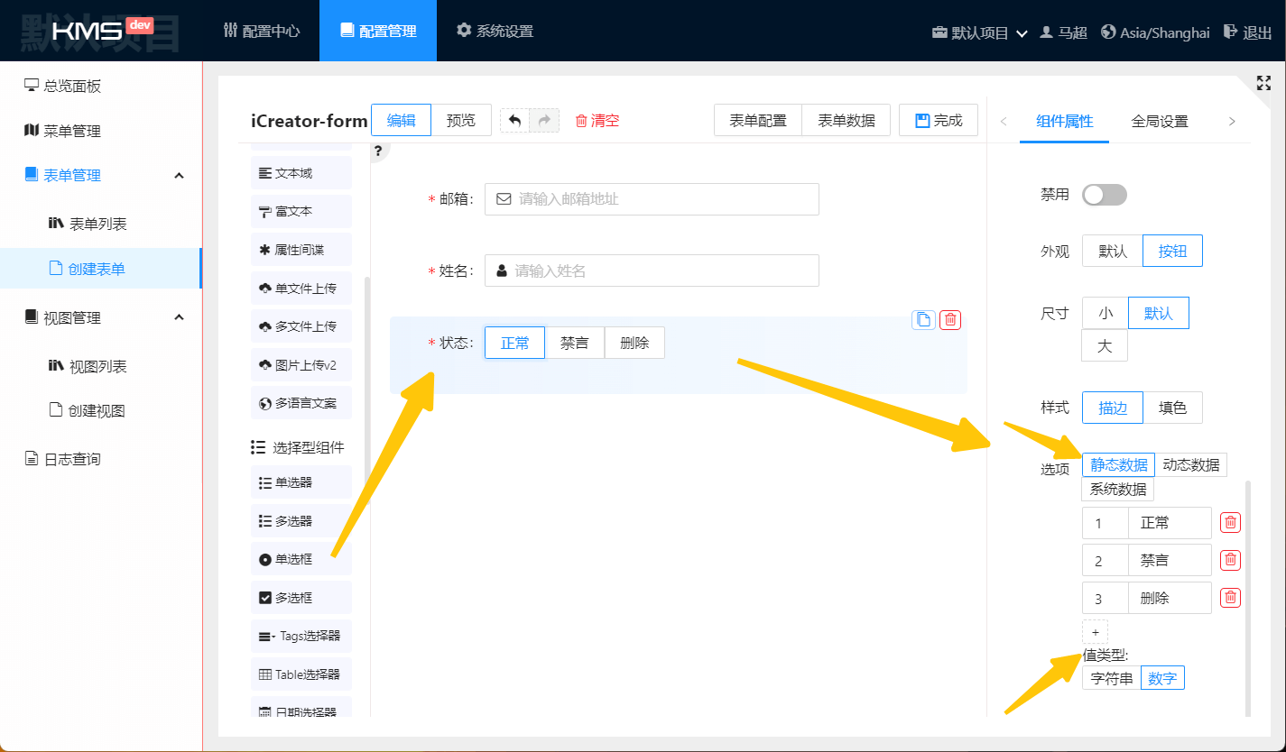Viewport: 1286px width, 752px height.
Task: Click the undo arrow icon
Action: pyautogui.click(x=515, y=121)
